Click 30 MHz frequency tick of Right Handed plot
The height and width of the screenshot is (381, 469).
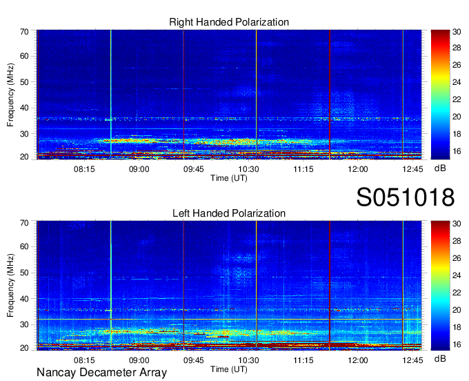[24, 134]
